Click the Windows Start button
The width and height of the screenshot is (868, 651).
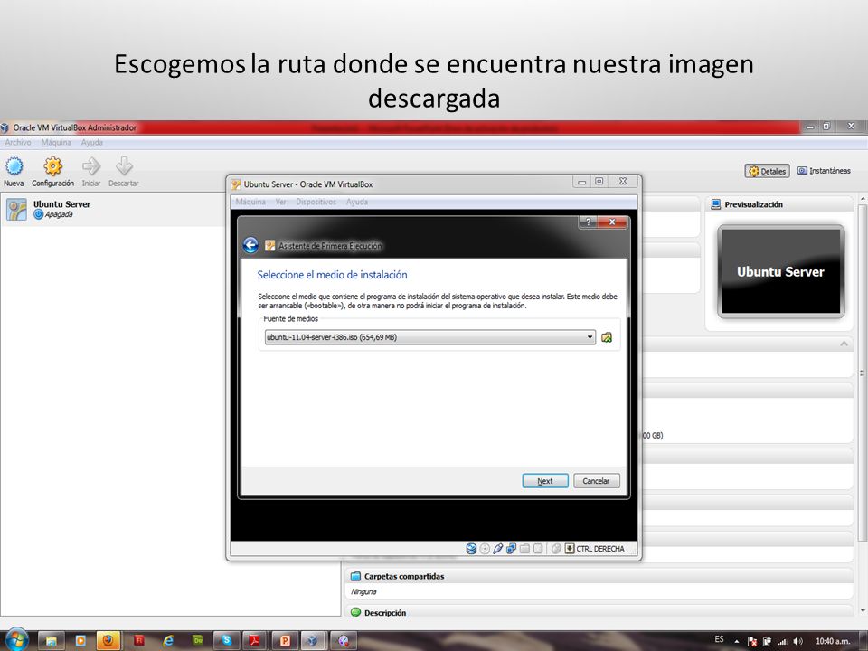tap(16, 640)
